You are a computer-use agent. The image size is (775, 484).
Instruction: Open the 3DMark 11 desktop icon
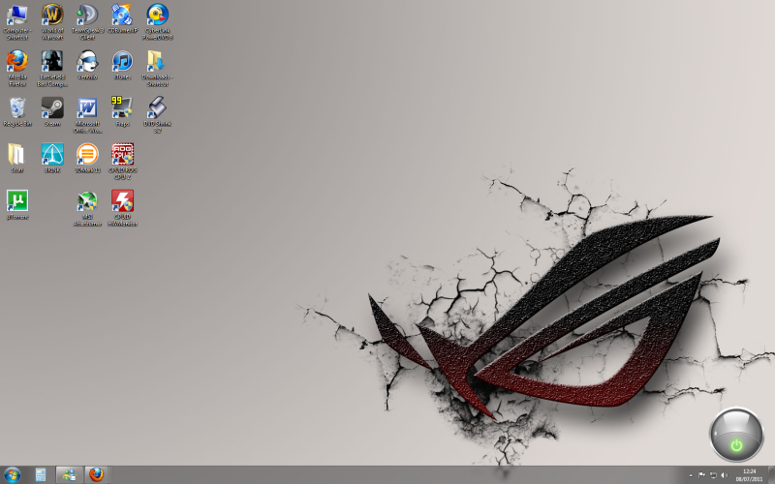click(87, 158)
